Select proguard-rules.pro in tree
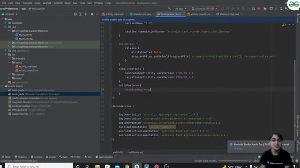 click(x=22, y=102)
